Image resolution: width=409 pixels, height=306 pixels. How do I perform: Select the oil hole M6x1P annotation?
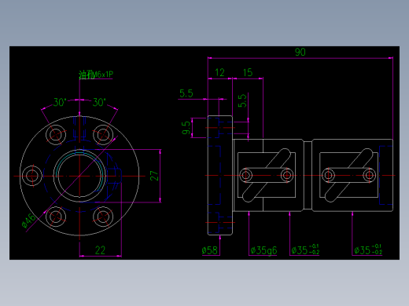point(96,75)
